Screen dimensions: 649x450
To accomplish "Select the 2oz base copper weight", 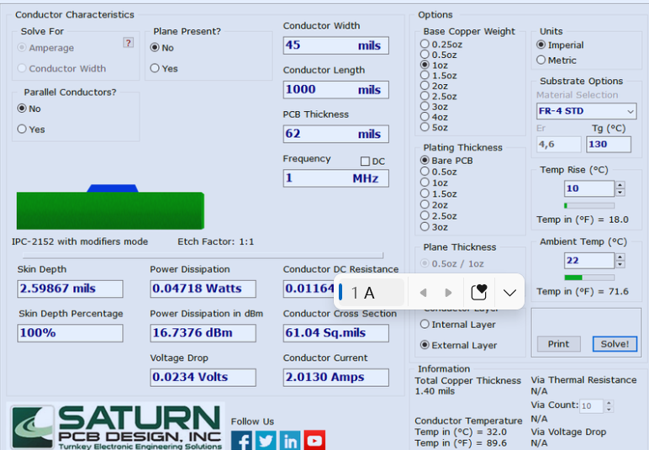I will [425, 86].
